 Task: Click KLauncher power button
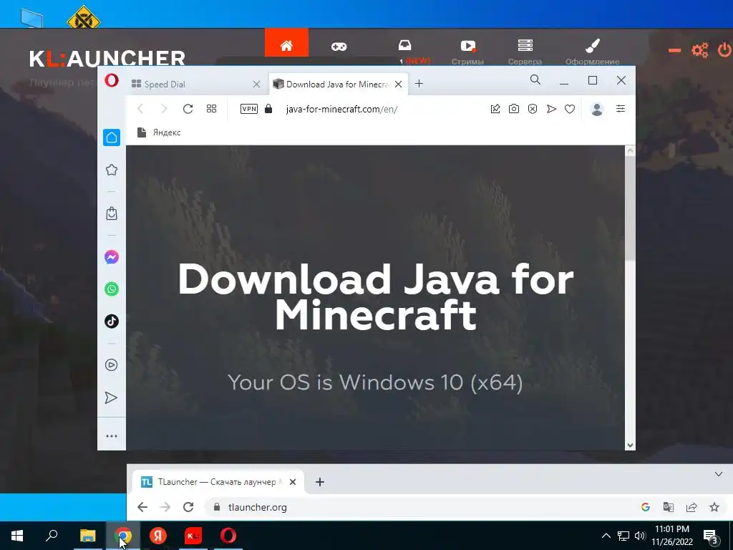(724, 49)
